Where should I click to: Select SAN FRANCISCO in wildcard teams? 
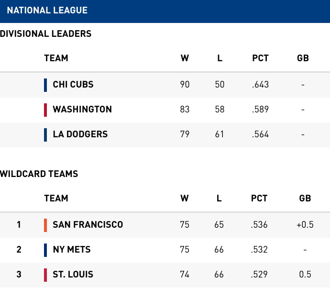coord(88,225)
